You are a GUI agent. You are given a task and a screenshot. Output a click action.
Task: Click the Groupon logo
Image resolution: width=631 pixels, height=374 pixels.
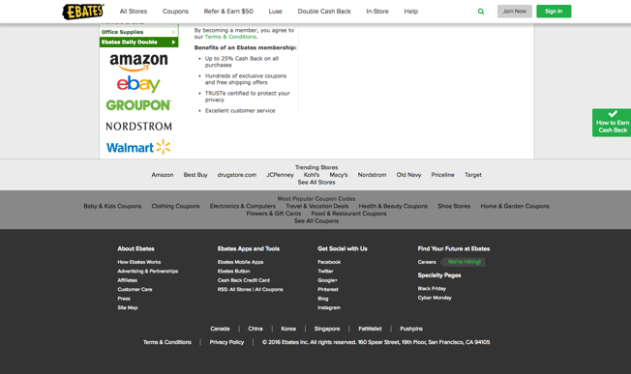(x=138, y=105)
